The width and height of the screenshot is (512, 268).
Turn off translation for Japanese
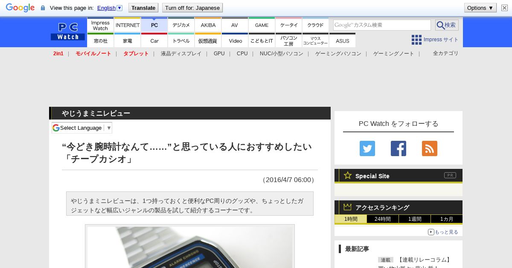point(192,8)
